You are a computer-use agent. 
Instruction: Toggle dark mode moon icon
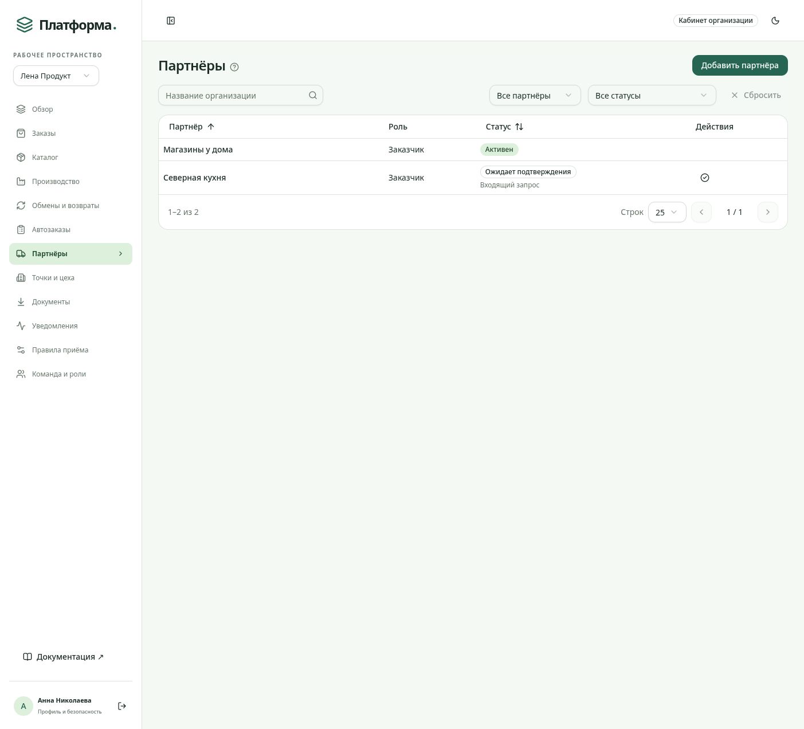tap(775, 21)
